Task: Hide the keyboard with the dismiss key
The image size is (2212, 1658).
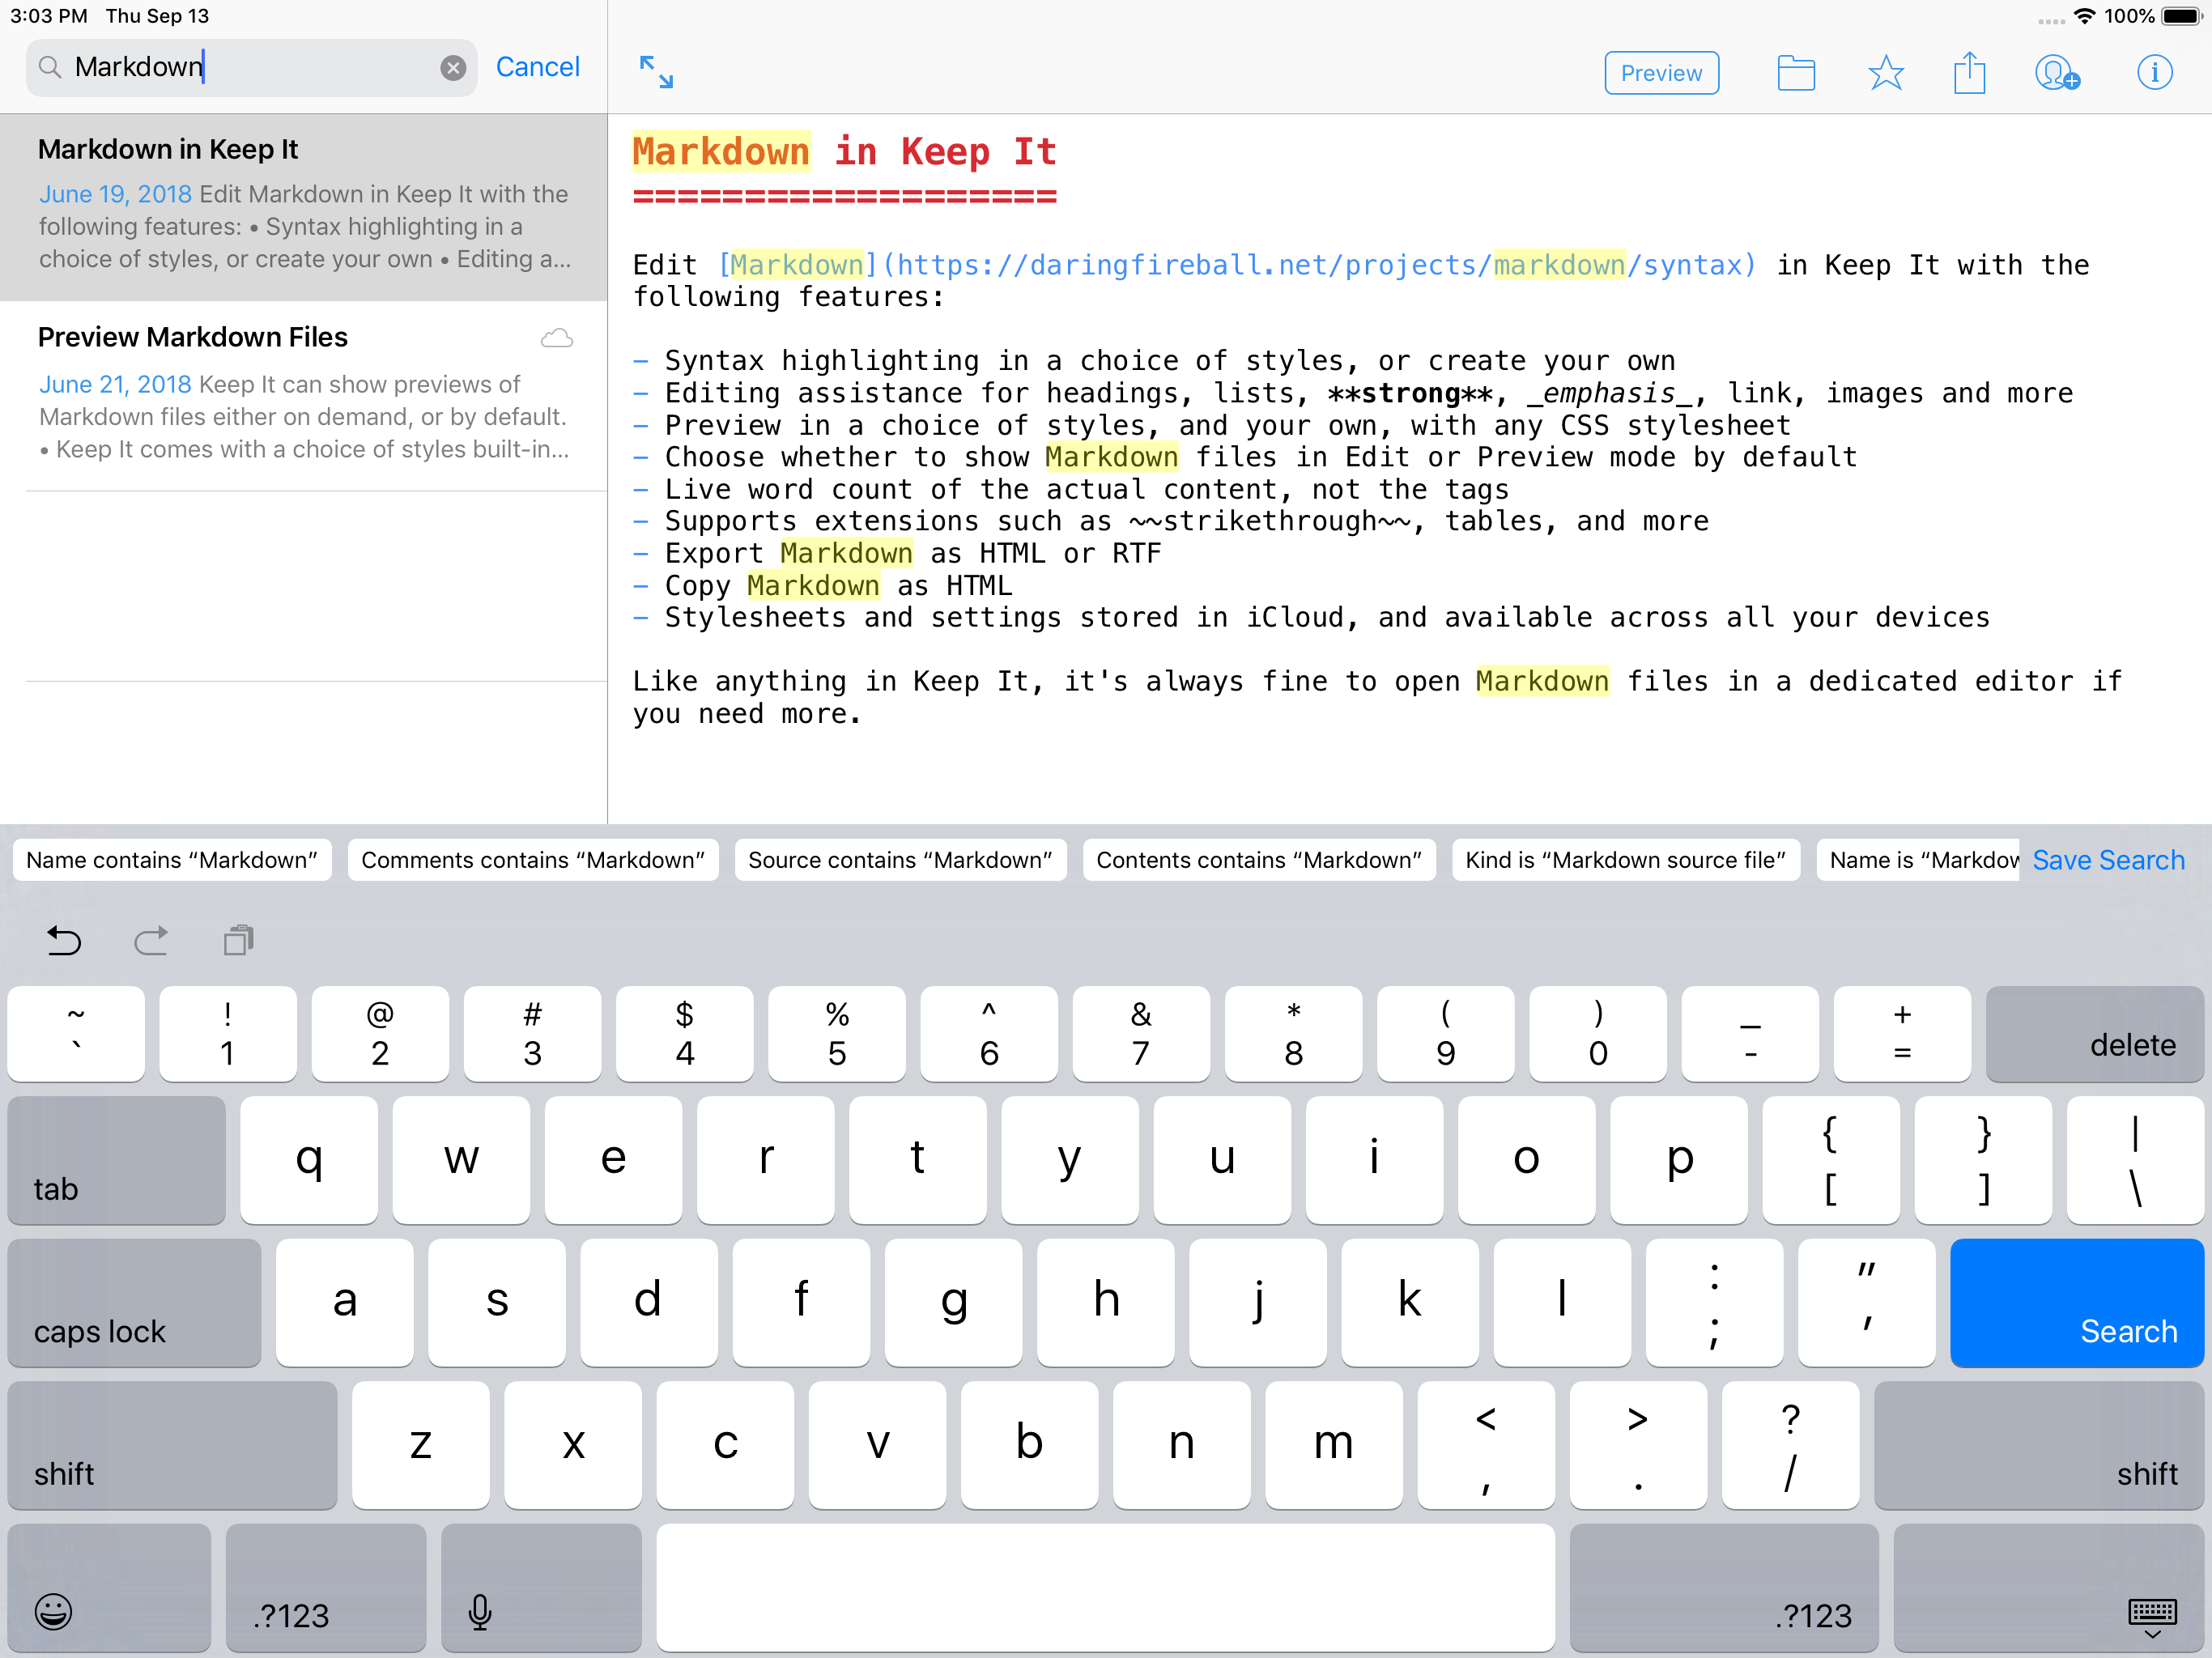Action: [2049, 1588]
